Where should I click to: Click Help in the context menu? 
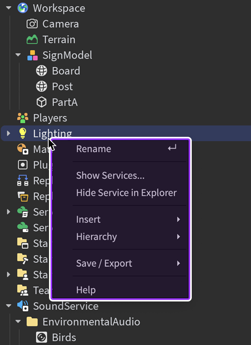click(x=120, y=290)
